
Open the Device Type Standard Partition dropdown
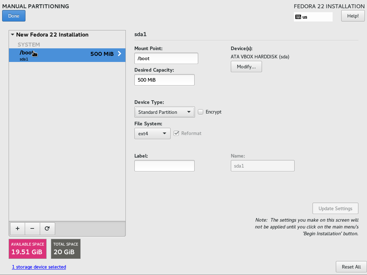point(165,112)
